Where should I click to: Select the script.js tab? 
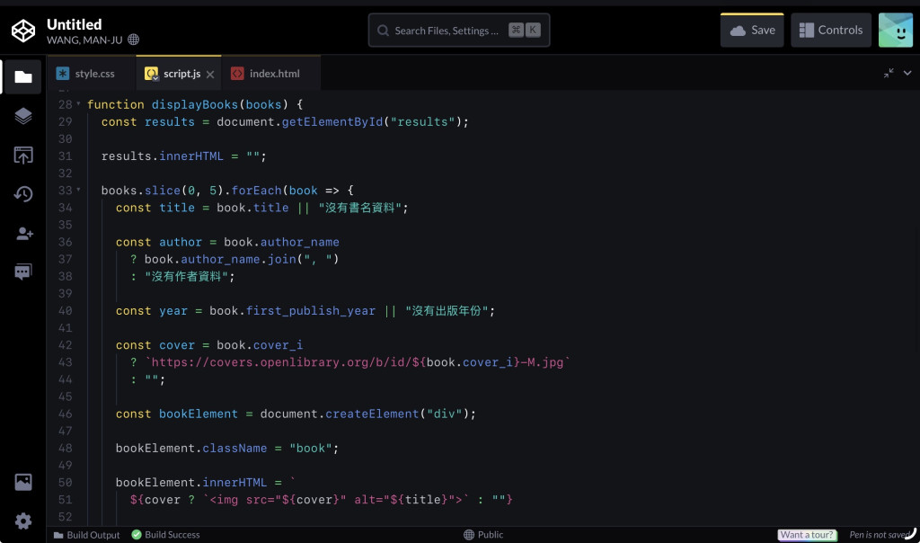point(179,74)
